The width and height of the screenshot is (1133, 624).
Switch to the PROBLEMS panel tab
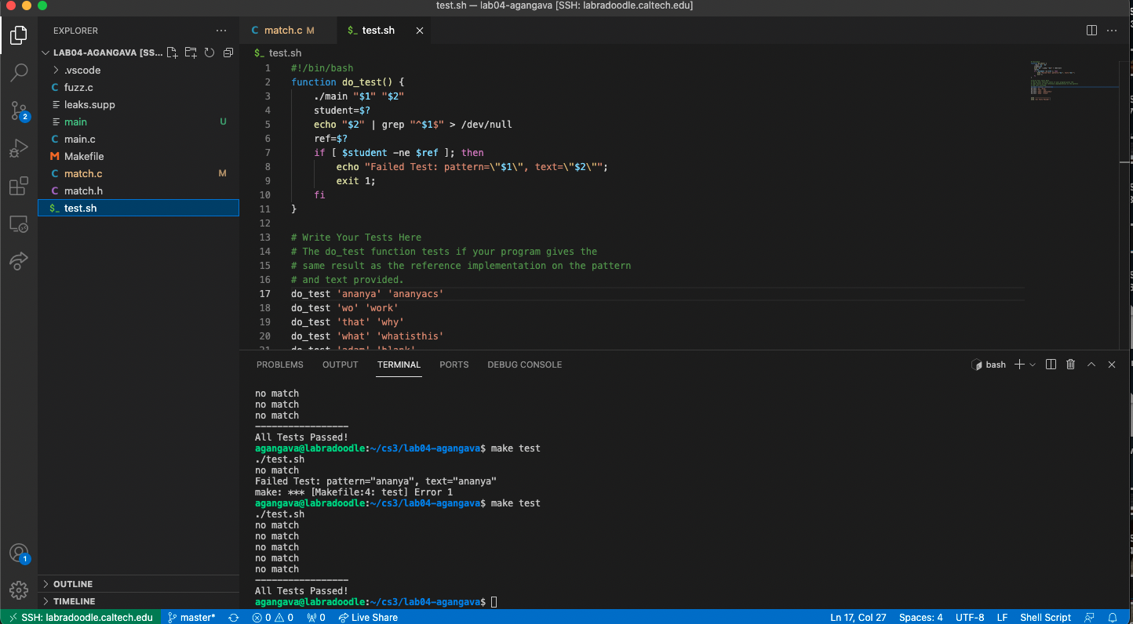279,365
